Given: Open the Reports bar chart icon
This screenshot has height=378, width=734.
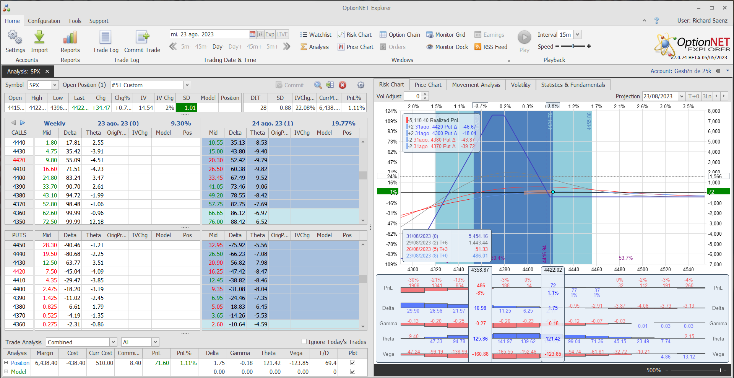Looking at the screenshot, I should 70,37.
